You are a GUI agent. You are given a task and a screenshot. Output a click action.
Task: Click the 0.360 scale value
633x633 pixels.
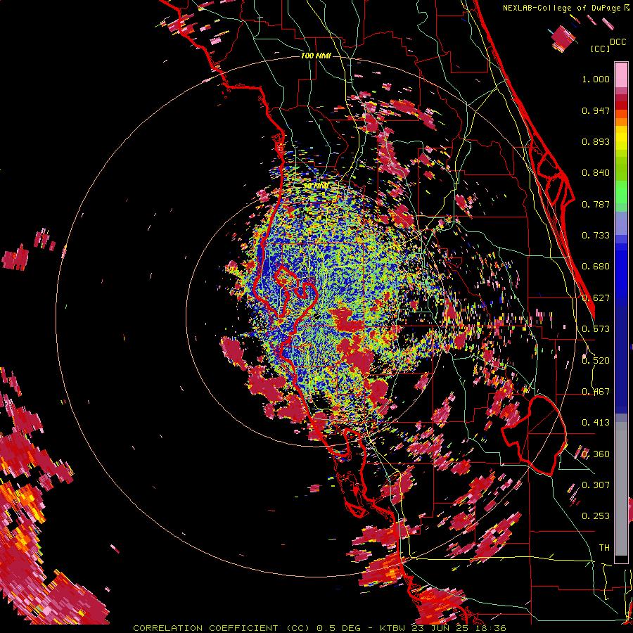[x=596, y=454]
